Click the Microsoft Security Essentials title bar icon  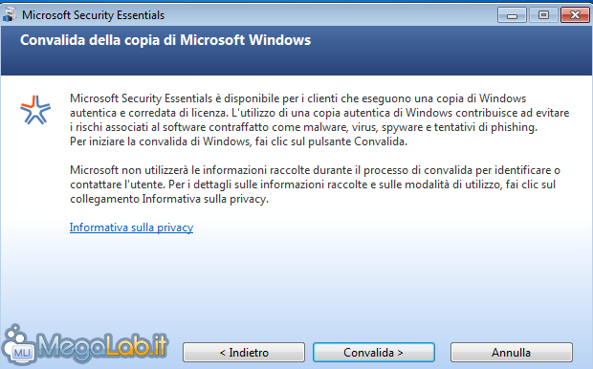click(x=10, y=14)
